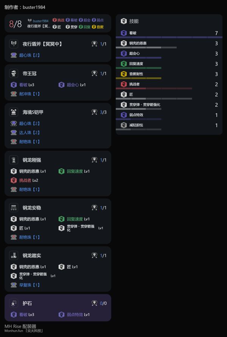
Task: Select the 夜行盾斧 weapon icon
Action: click(14, 44)
